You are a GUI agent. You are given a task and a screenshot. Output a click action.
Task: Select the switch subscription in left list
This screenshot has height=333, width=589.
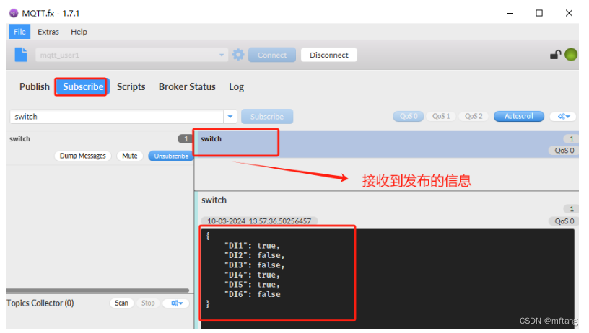[x=100, y=148]
